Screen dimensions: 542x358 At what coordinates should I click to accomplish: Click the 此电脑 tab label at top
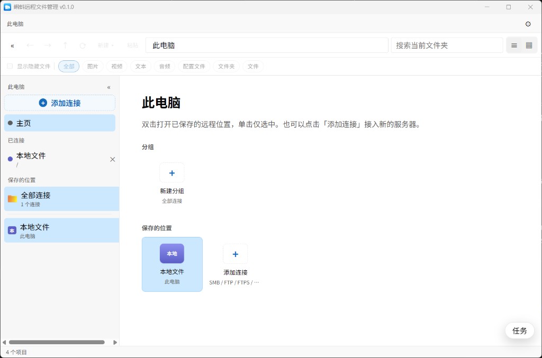15,24
